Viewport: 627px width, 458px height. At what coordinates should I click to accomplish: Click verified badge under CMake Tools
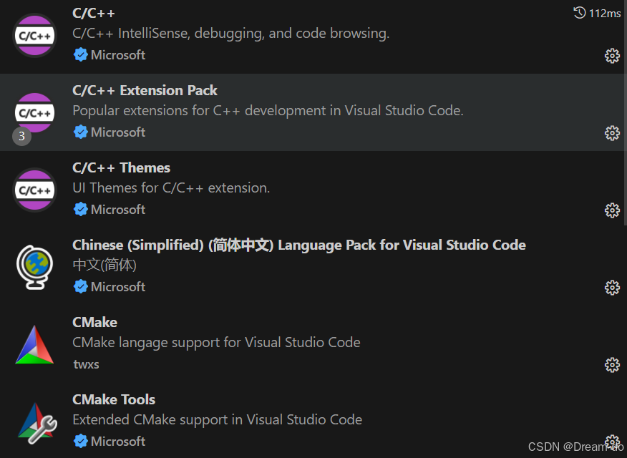point(81,442)
